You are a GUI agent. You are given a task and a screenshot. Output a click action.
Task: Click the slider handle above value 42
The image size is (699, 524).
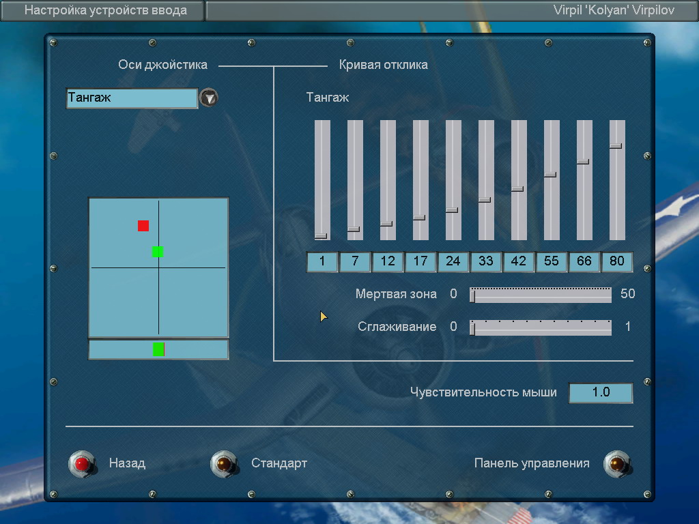[x=517, y=189]
